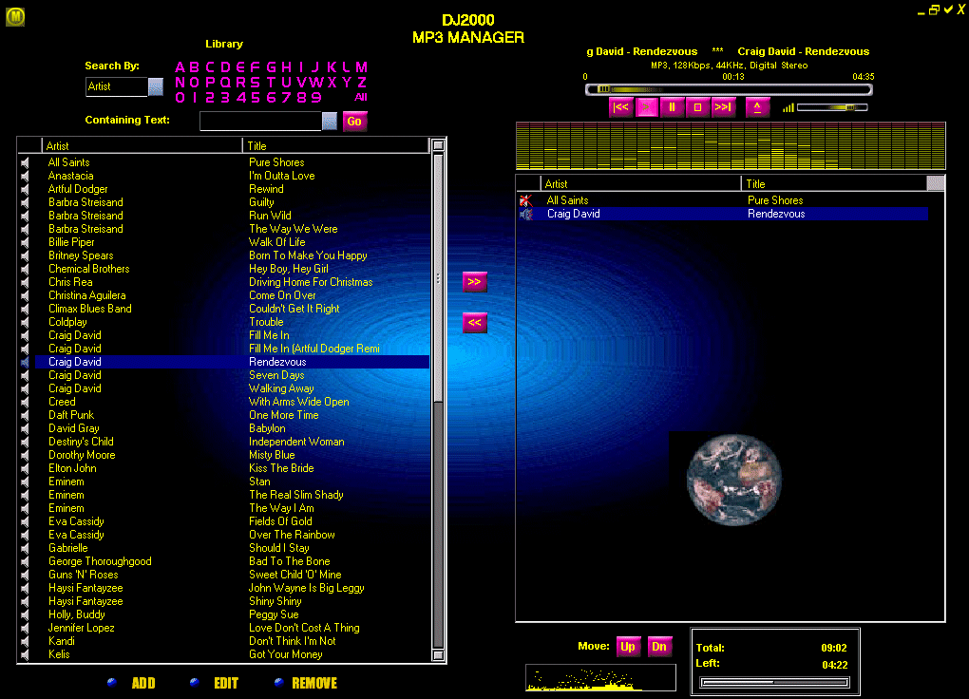Click speaker icon beside Artful Dodger Rewind

point(25,189)
